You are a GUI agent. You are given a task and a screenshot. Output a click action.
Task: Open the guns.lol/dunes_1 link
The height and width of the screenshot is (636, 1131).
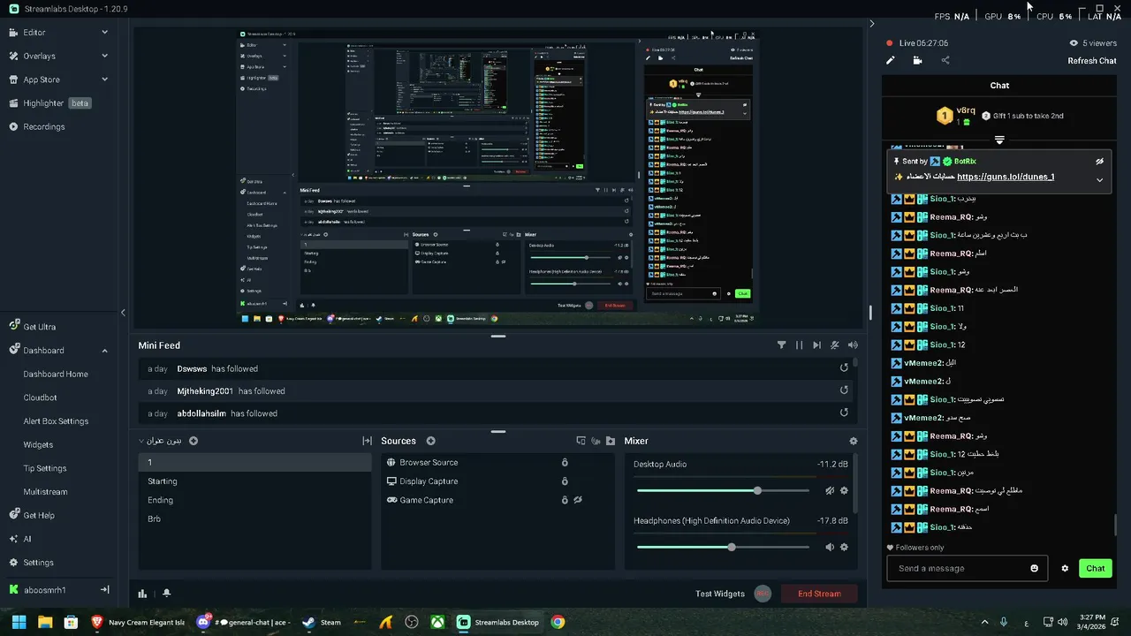(x=1006, y=177)
